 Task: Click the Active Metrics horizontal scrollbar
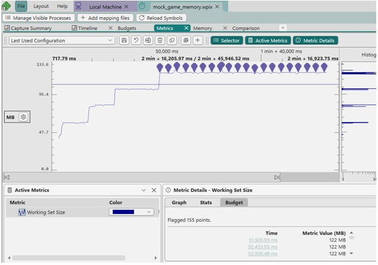[x=69, y=258]
